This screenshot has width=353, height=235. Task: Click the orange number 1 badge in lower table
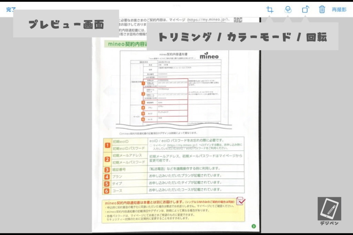[x=107, y=145]
